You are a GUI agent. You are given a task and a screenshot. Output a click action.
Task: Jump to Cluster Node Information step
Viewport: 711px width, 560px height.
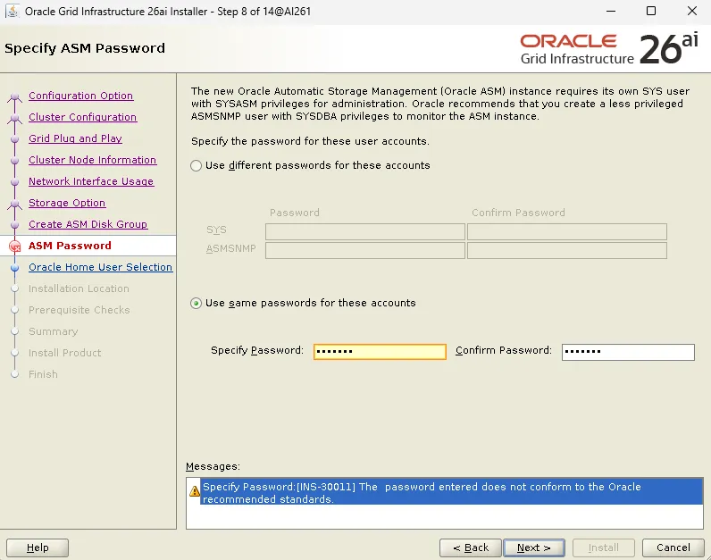point(93,160)
